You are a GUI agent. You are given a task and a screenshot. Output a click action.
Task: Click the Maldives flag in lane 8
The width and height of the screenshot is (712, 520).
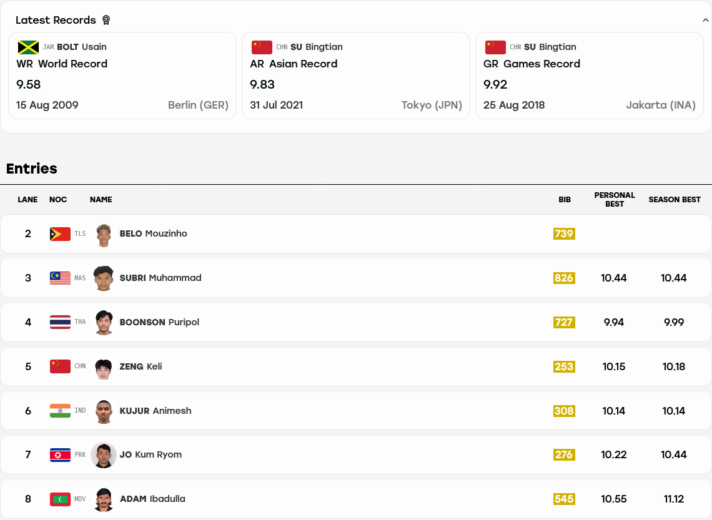(60, 499)
